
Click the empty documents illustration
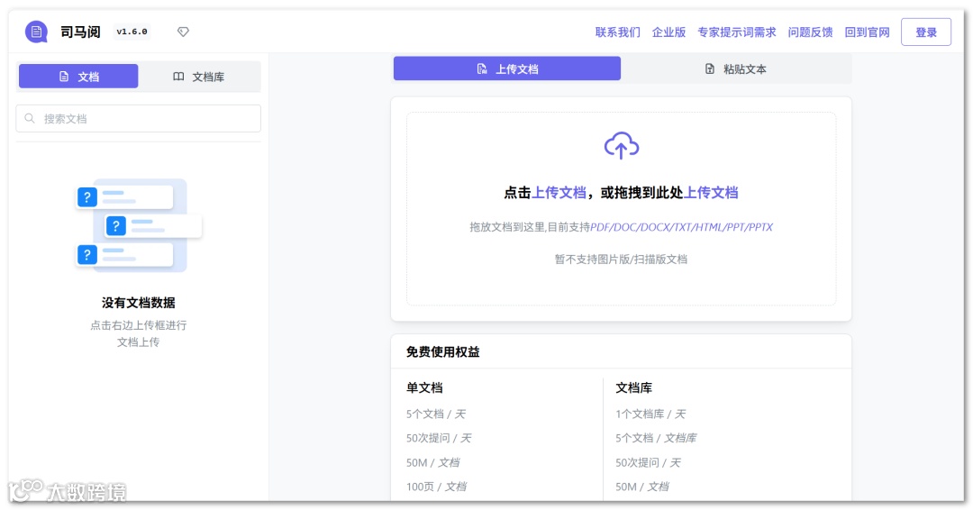[139, 225]
